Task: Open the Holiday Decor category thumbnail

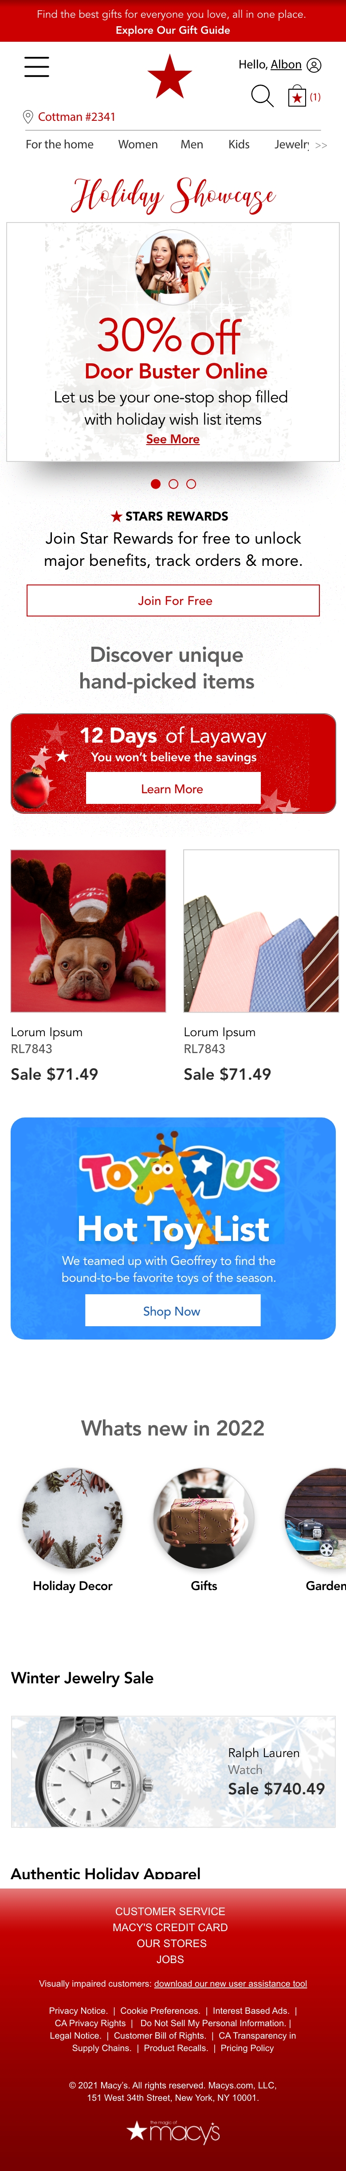Action: 72,1530
